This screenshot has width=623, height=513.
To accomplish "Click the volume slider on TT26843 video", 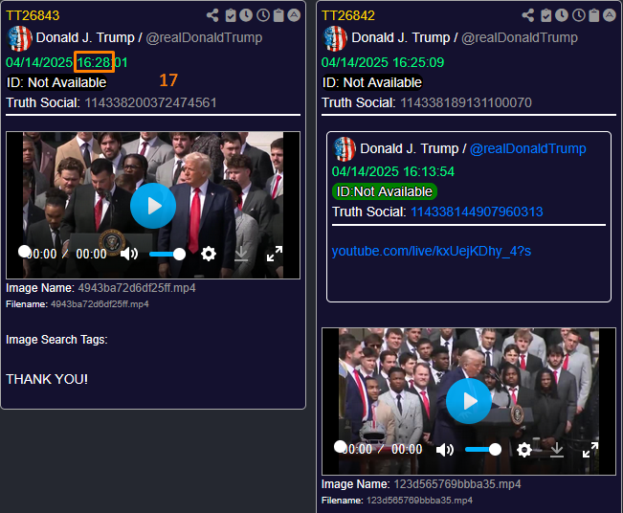I will click(167, 254).
